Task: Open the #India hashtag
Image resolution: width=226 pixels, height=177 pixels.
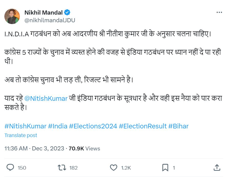Action: pos(58,126)
